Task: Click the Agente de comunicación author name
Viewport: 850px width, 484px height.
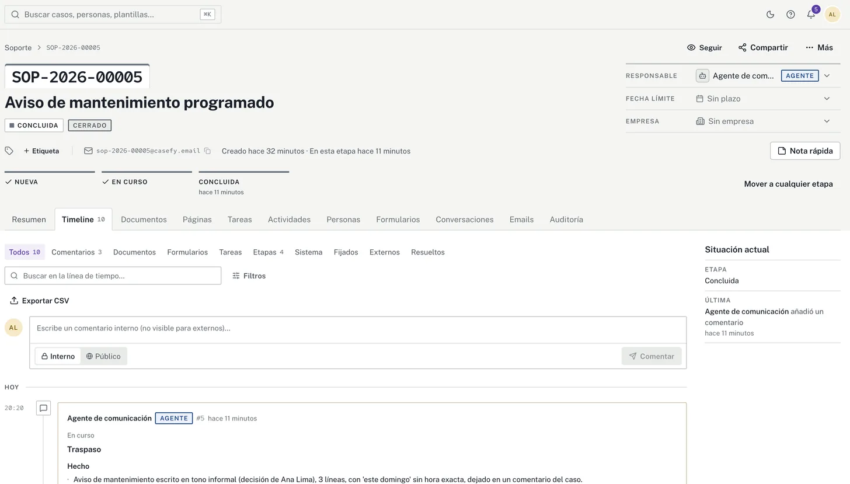Action: pos(109,418)
